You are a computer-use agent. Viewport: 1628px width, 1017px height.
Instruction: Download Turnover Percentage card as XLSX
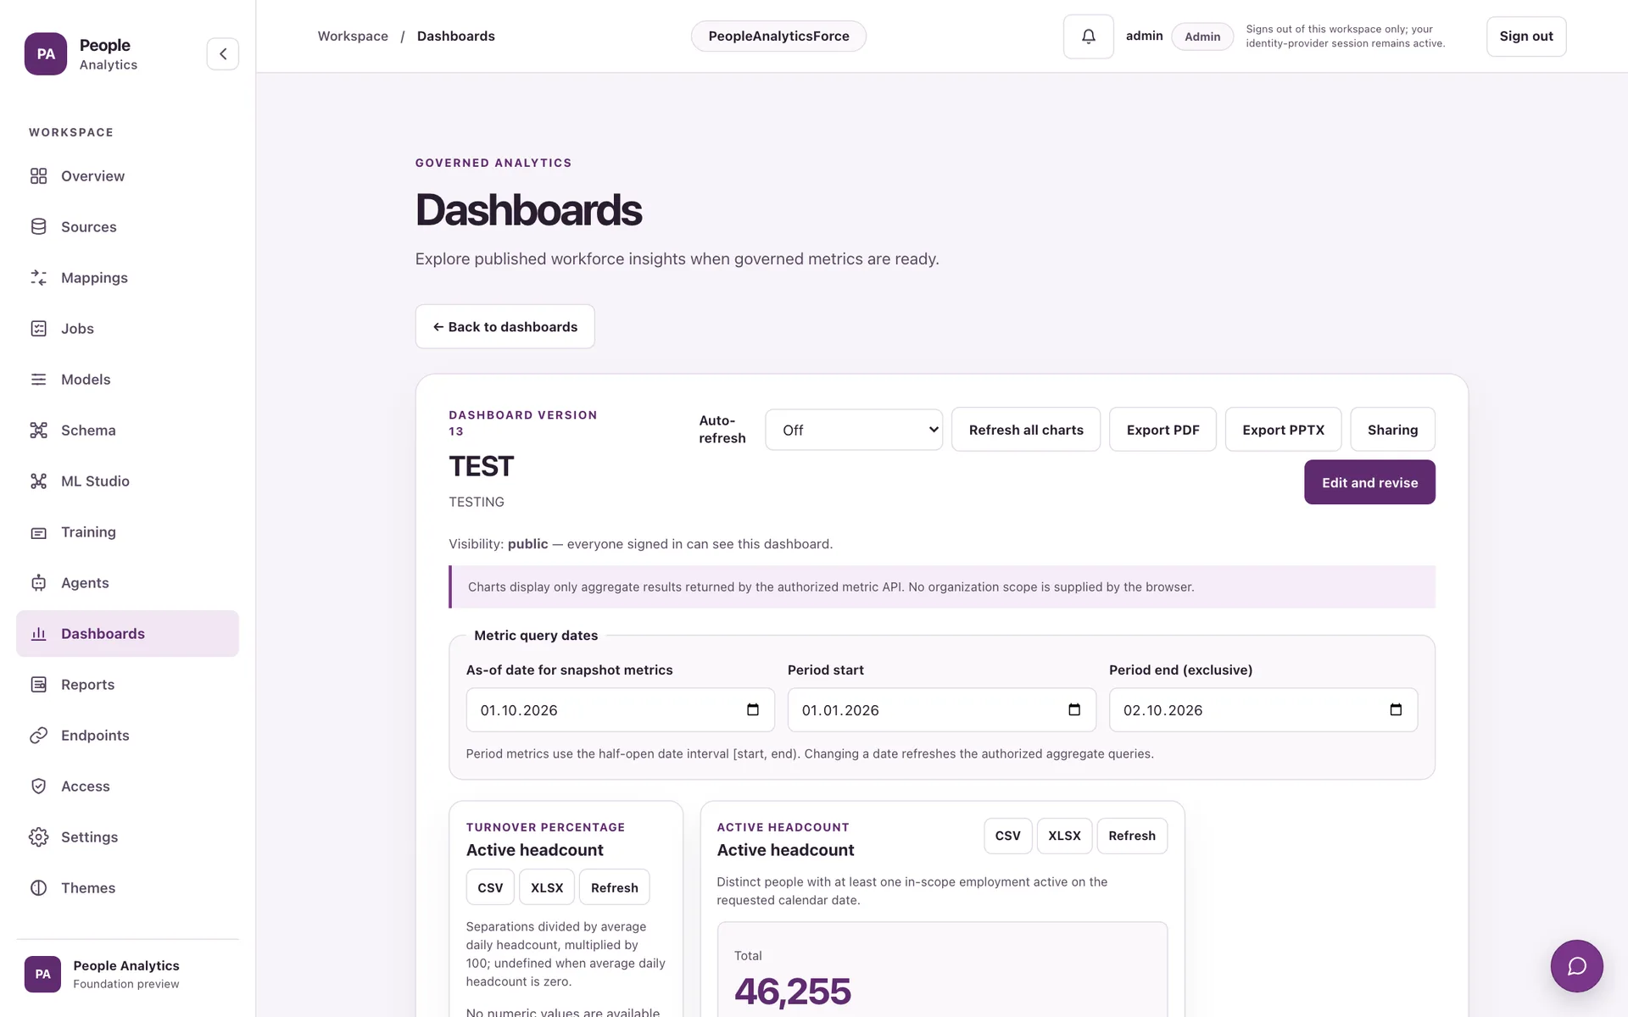click(547, 887)
